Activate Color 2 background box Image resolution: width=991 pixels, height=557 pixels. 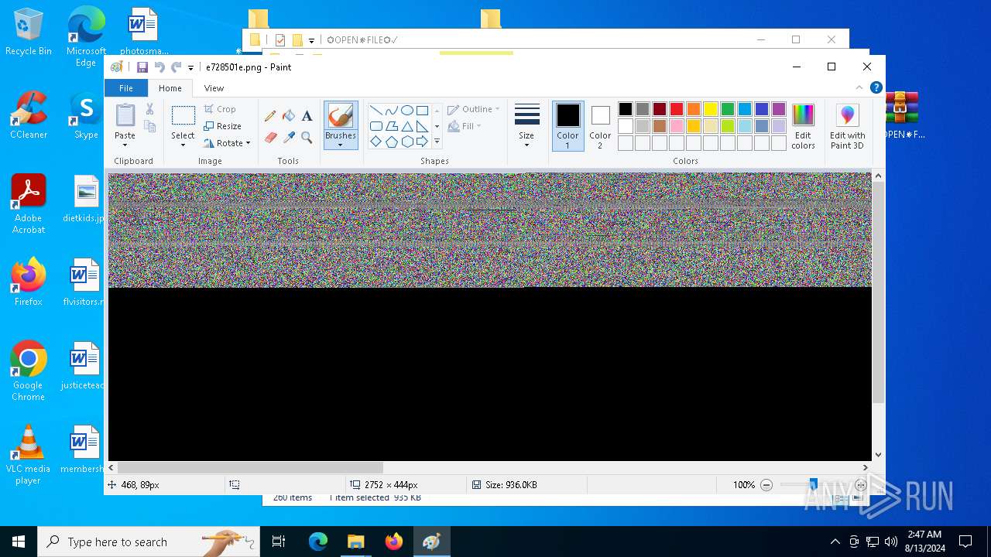coord(600,126)
